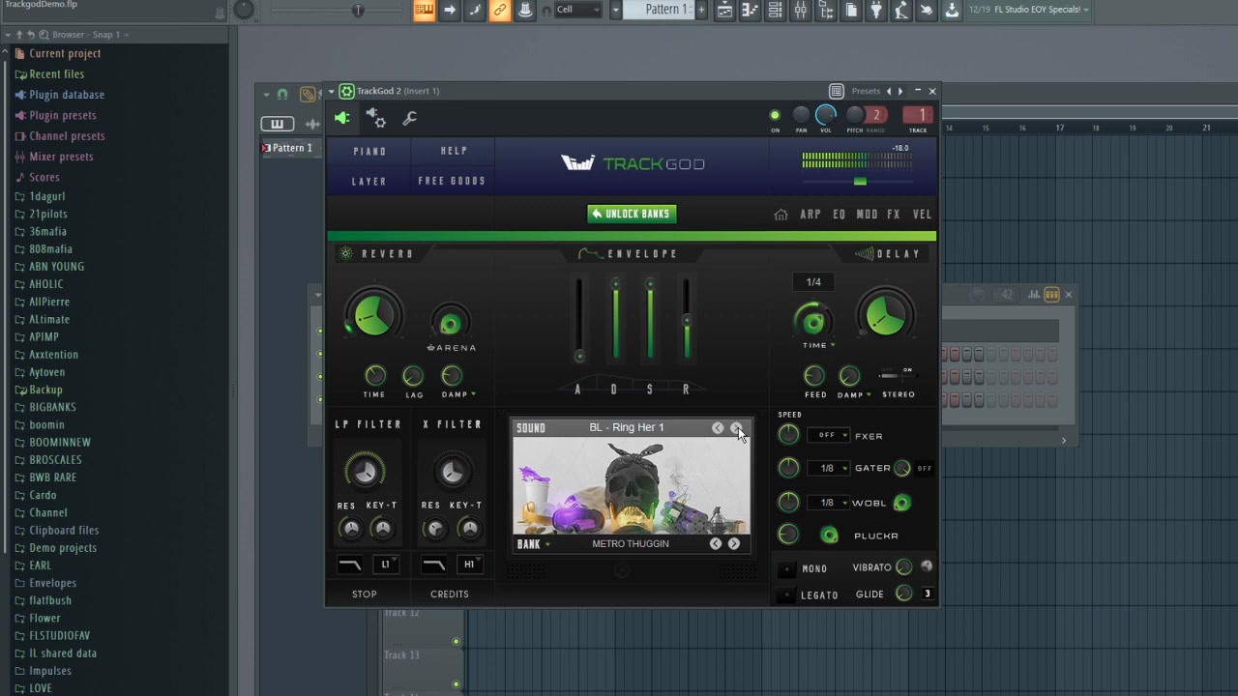Open the FXER OFF dropdown
The image size is (1238, 696).
pyautogui.click(x=828, y=436)
